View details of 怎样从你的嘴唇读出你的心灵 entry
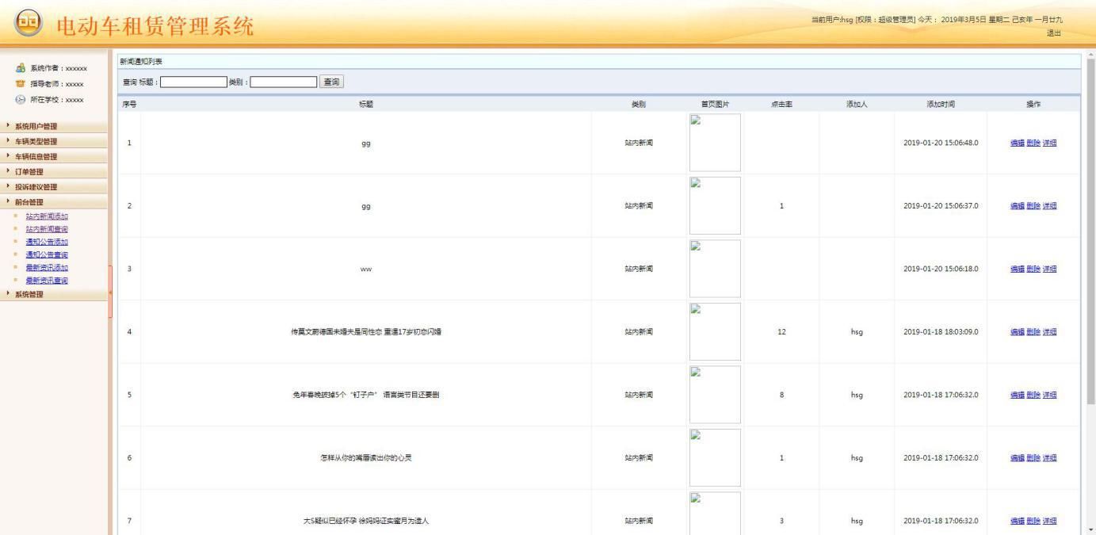Screen dimensions: 1096x535 pos(1049,458)
